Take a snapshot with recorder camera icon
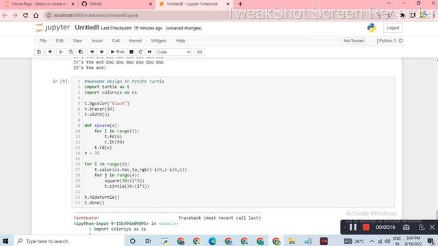This screenshot has width=438, height=246. click(x=406, y=228)
